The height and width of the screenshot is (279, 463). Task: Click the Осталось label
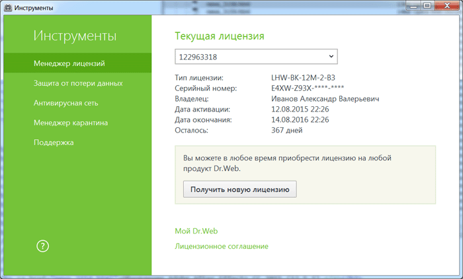(191, 130)
